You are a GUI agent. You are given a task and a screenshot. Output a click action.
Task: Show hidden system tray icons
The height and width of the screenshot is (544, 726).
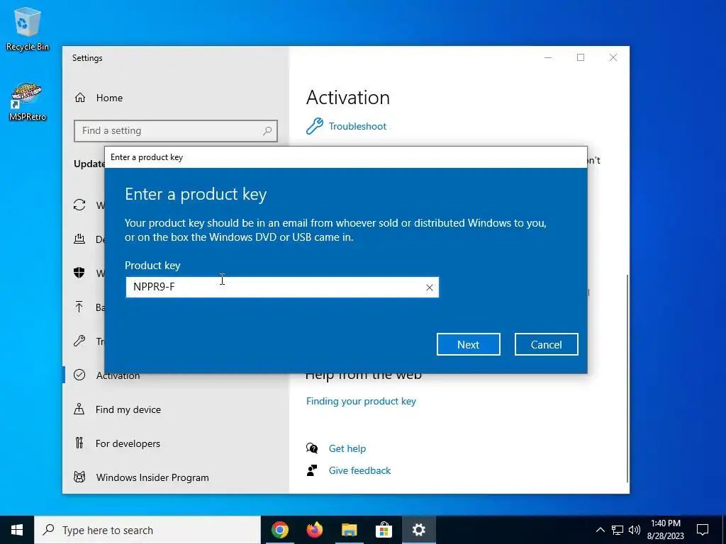click(600, 530)
